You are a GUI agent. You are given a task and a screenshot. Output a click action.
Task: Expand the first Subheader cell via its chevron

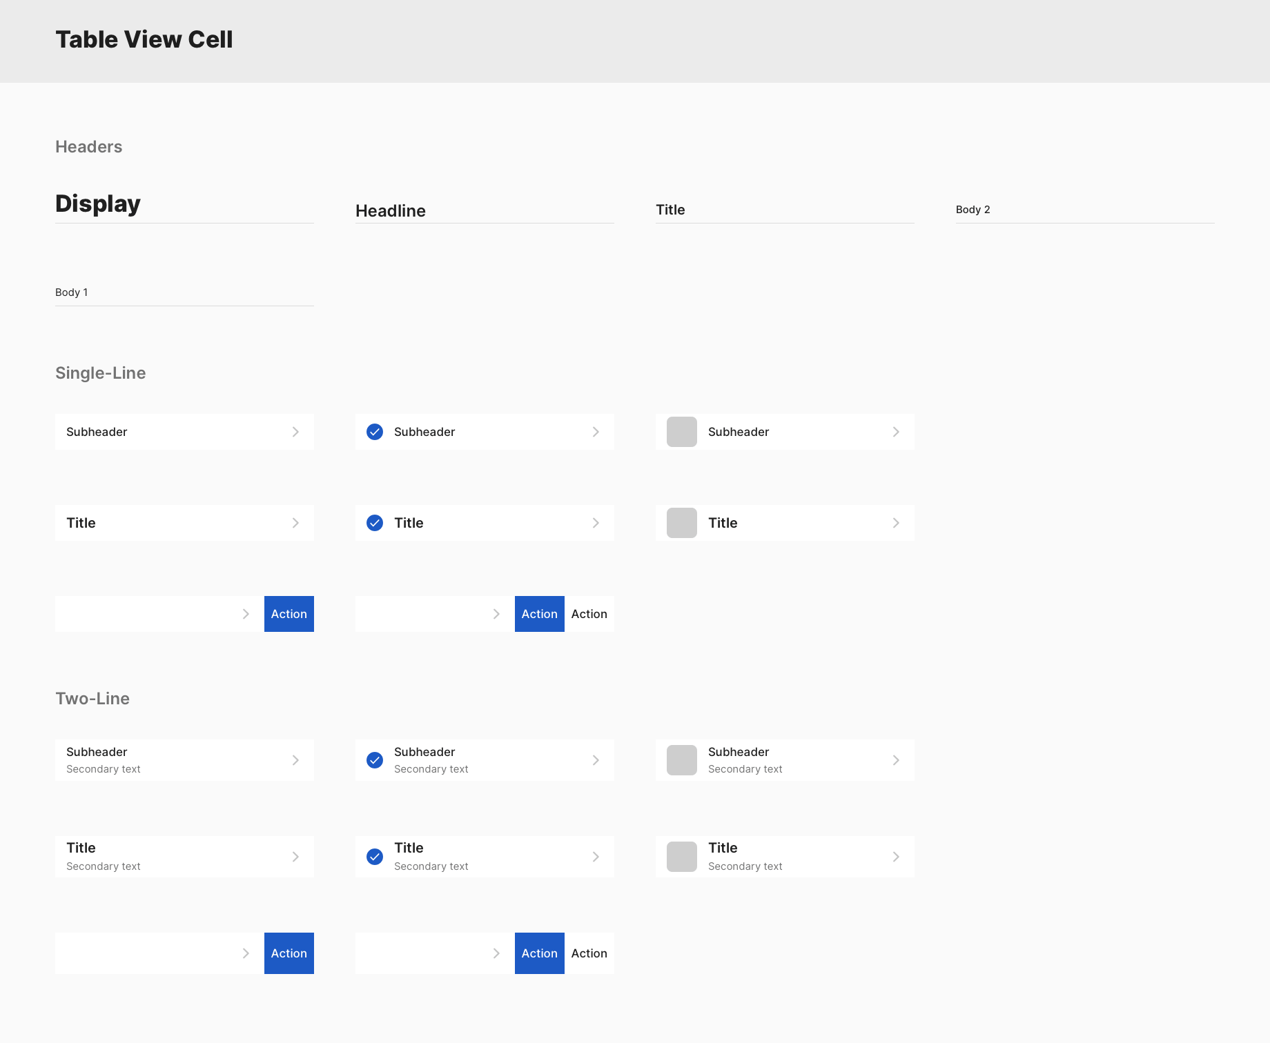295,431
